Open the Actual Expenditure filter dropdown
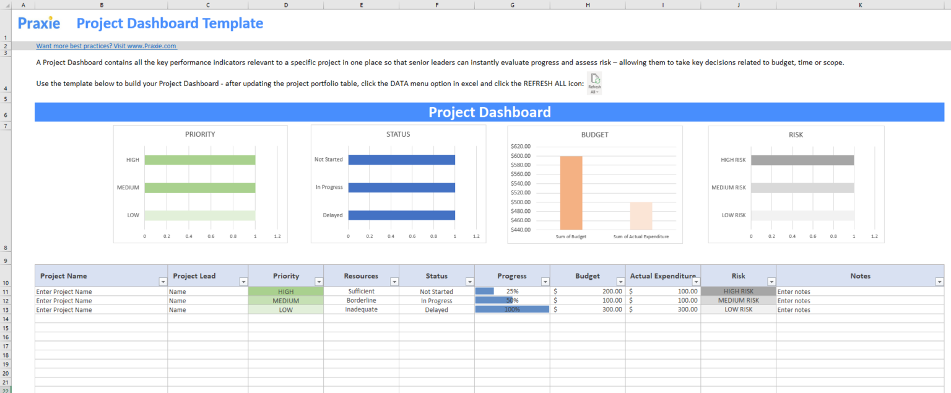This screenshot has height=393, width=951. (696, 281)
